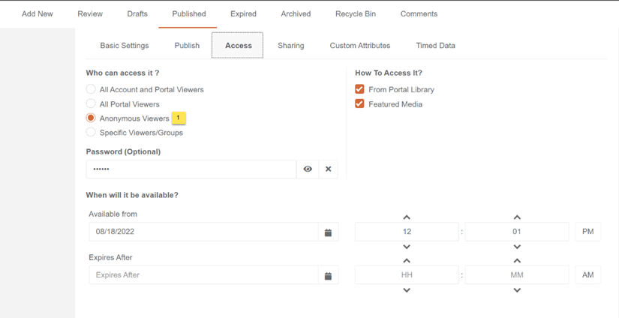
Task: Increase the Expires After hour value
Action: 407,261
